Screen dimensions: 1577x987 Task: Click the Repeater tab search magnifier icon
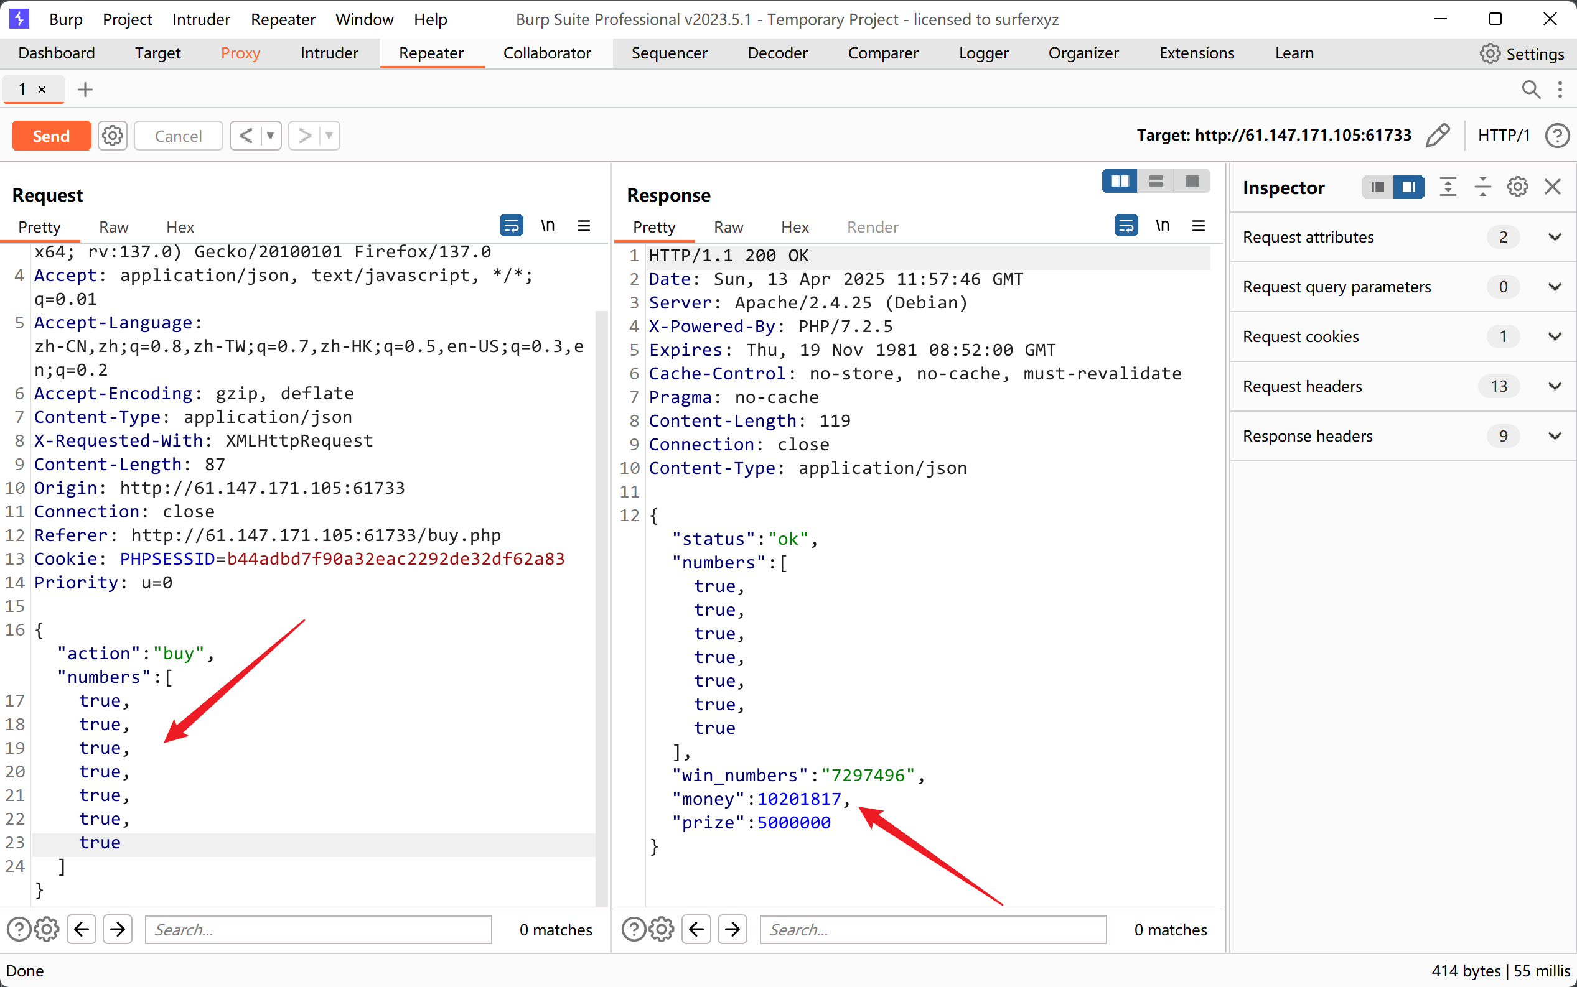[1530, 90]
